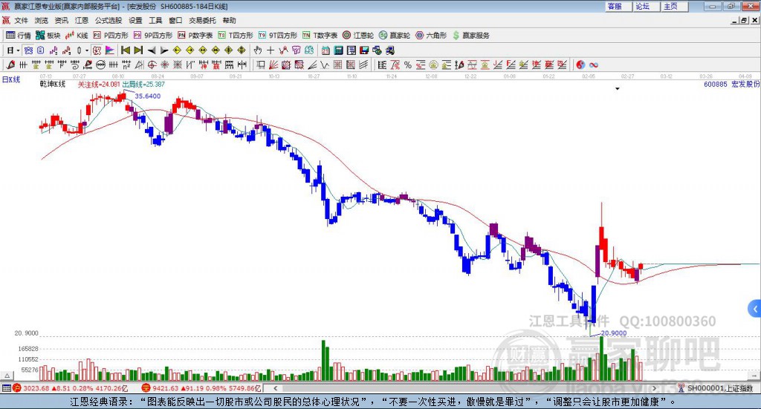Click the n² square number tool

(x=126, y=65)
